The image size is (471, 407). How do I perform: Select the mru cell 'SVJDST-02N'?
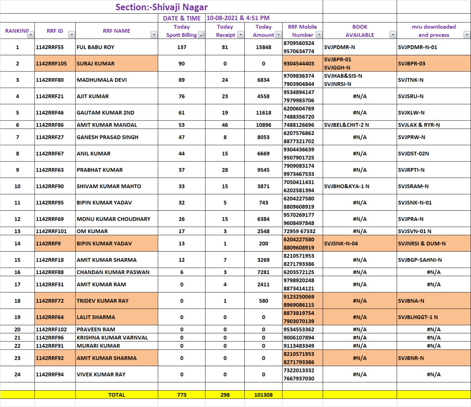[x=434, y=154]
